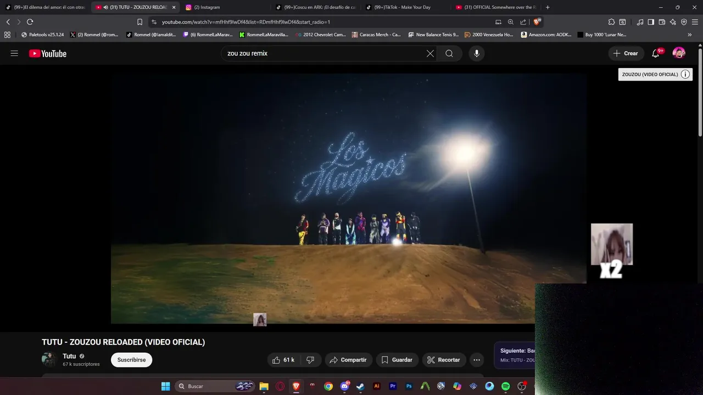Open site settings icon in address bar
Image resolution: width=703 pixels, height=395 pixels.
(154, 22)
